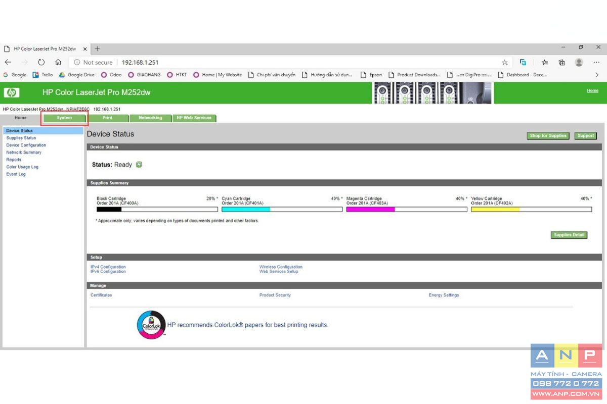Image resolution: width=607 pixels, height=404 pixels.
Task: Open the System tab
Action: click(64, 118)
